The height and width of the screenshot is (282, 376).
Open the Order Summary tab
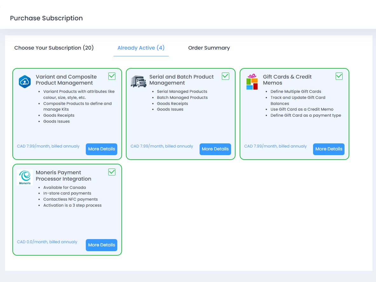209,48
